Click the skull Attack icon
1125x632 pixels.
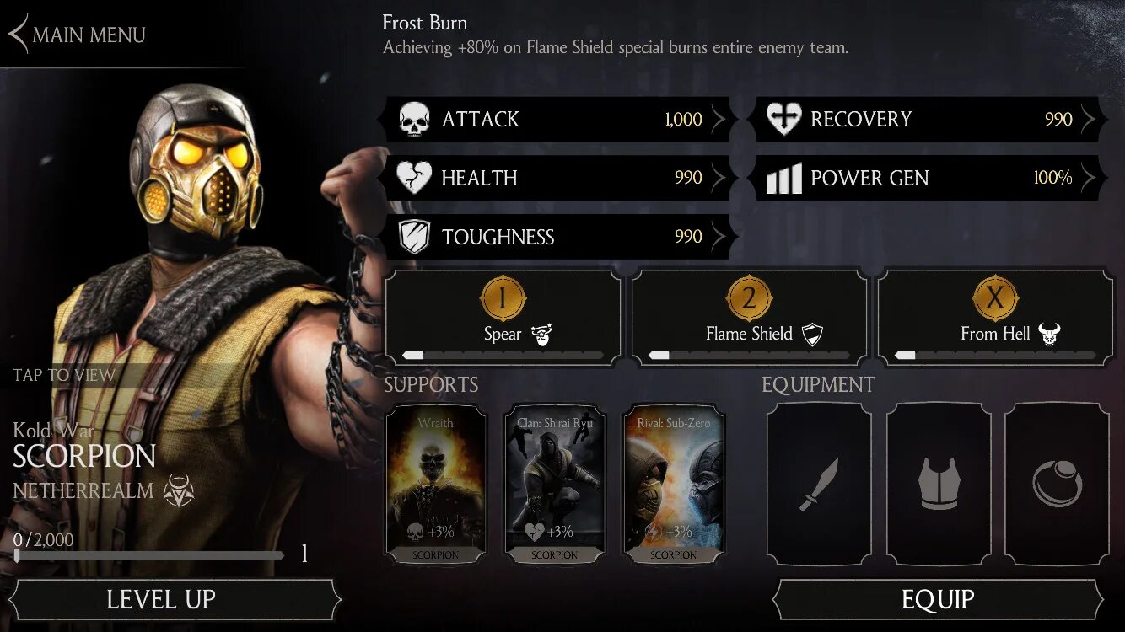point(414,120)
